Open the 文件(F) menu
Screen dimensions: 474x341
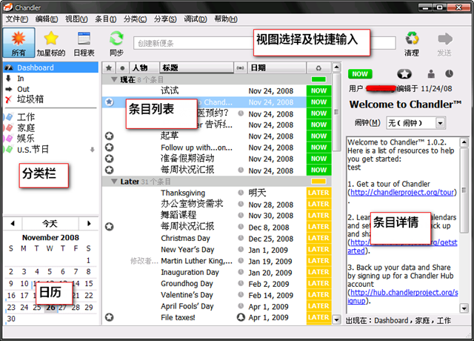tap(16, 19)
